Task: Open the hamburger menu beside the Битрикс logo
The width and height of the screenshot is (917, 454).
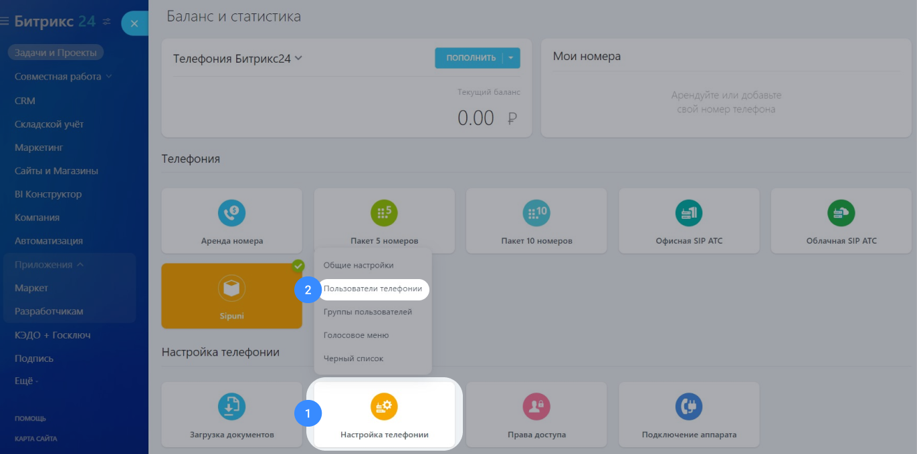Action: pyautogui.click(x=4, y=21)
